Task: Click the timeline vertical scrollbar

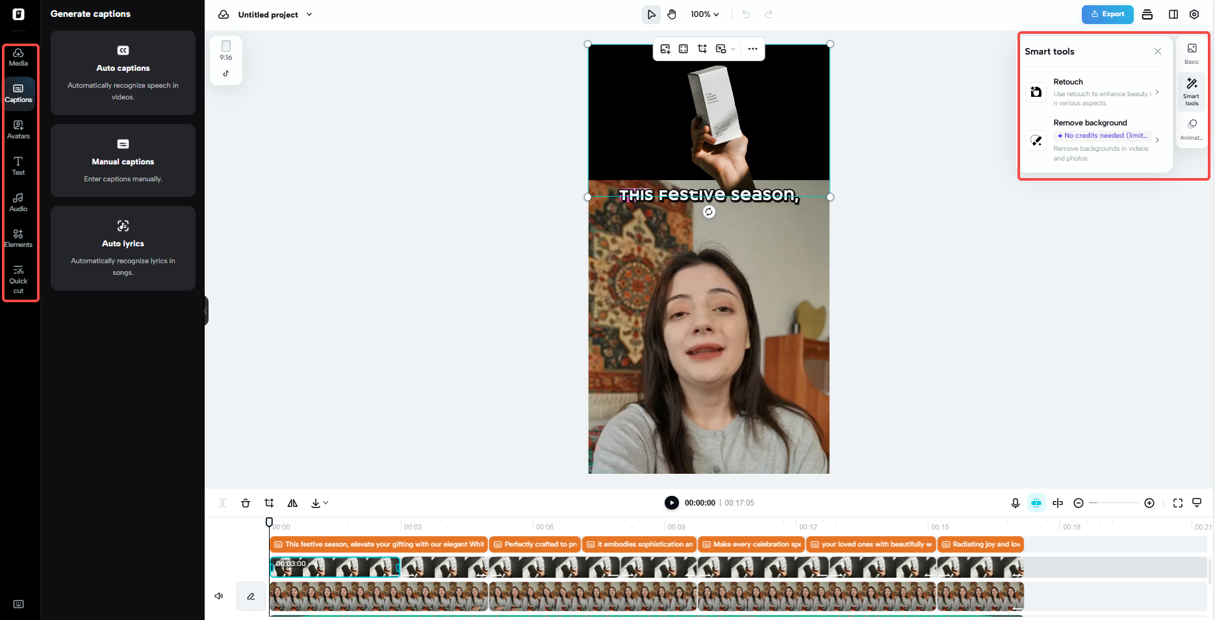Action: pos(1210,572)
